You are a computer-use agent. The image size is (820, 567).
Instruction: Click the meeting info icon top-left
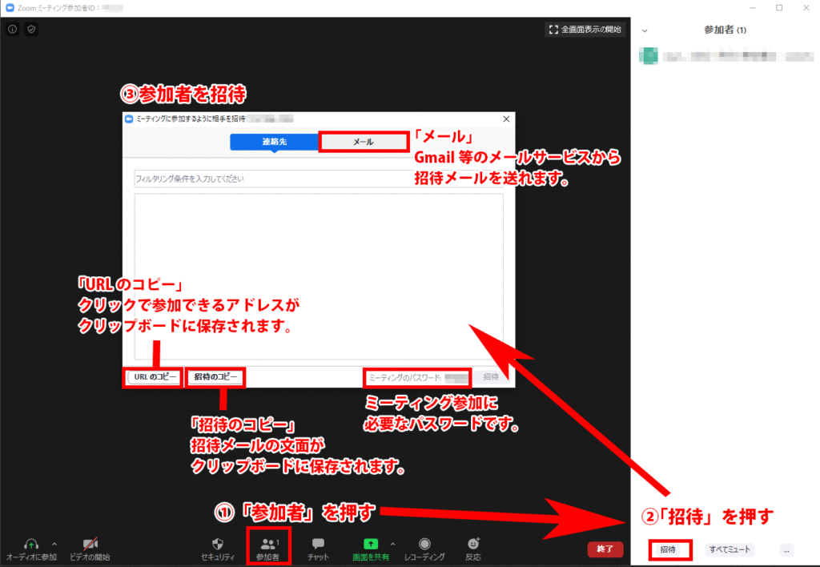click(x=13, y=29)
